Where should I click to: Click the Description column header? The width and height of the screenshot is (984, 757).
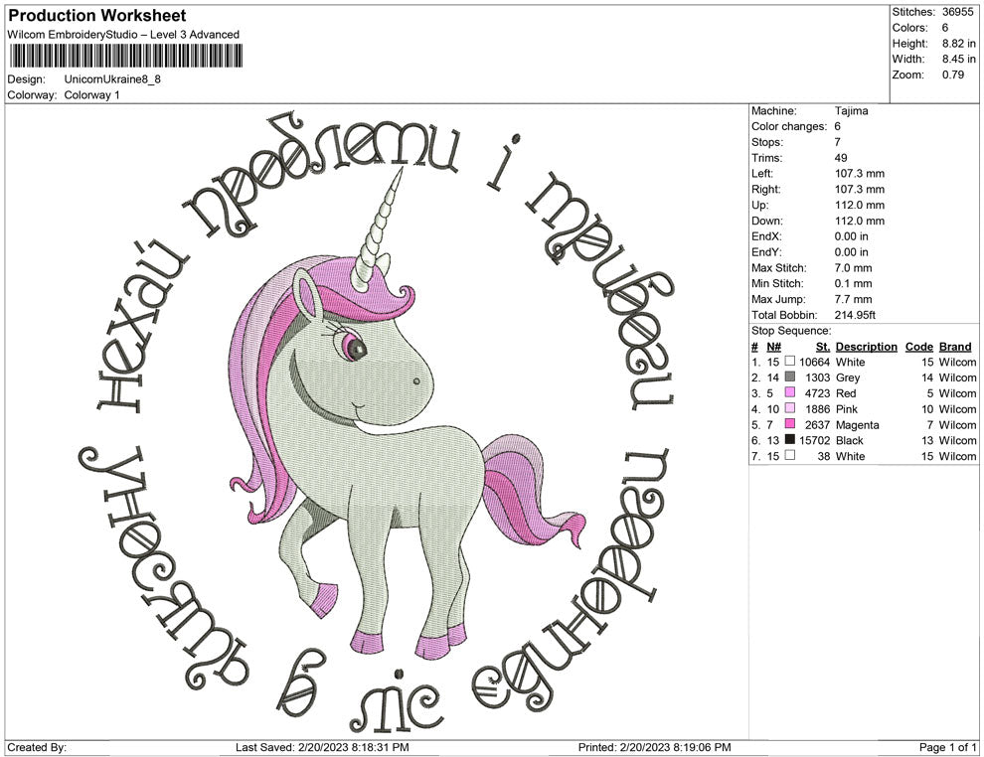[x=865, y=347]
